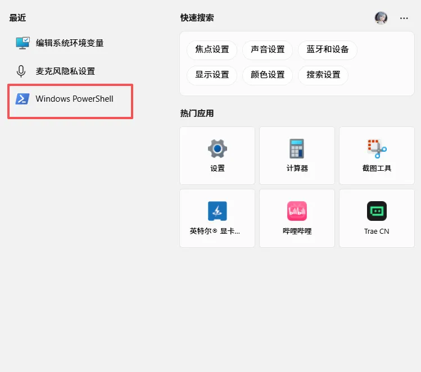This screenshot has width=421, height=372.
Task: Select 颜色设置 quick search chip
Action: 268,75
